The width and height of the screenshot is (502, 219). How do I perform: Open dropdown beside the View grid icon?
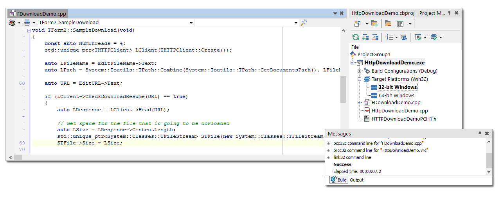pos(410,24)
